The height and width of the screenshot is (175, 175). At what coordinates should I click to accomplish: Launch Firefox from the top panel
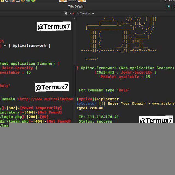(x=23, y=1)
